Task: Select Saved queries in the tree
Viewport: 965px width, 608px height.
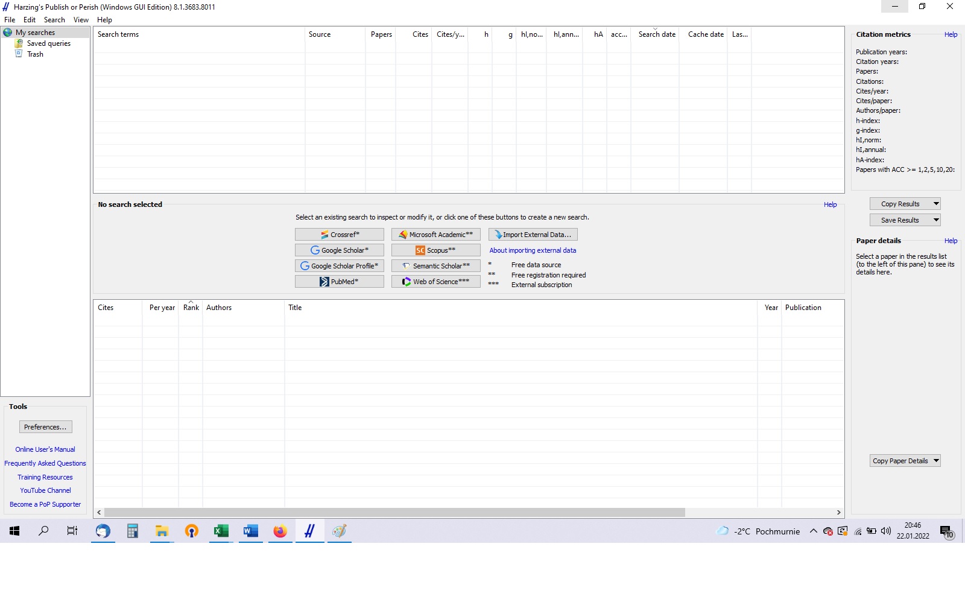Action: coord(48,43)
